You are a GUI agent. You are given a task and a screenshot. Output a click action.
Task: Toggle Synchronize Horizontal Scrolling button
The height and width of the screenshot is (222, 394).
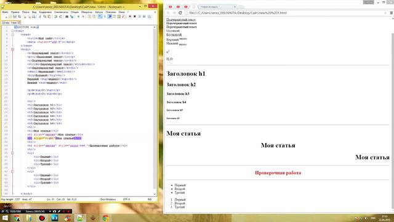tap(94, 17)
